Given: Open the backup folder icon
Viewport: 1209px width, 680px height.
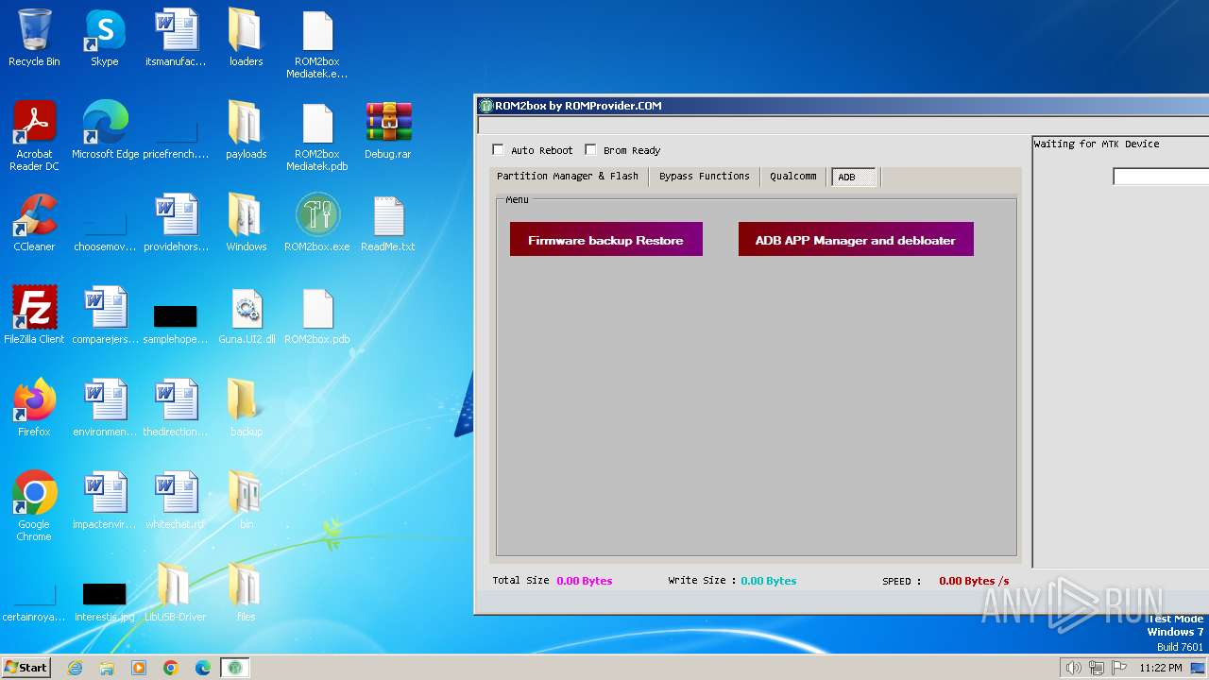Looking at the screenshot, I should [x=247, y=408].
